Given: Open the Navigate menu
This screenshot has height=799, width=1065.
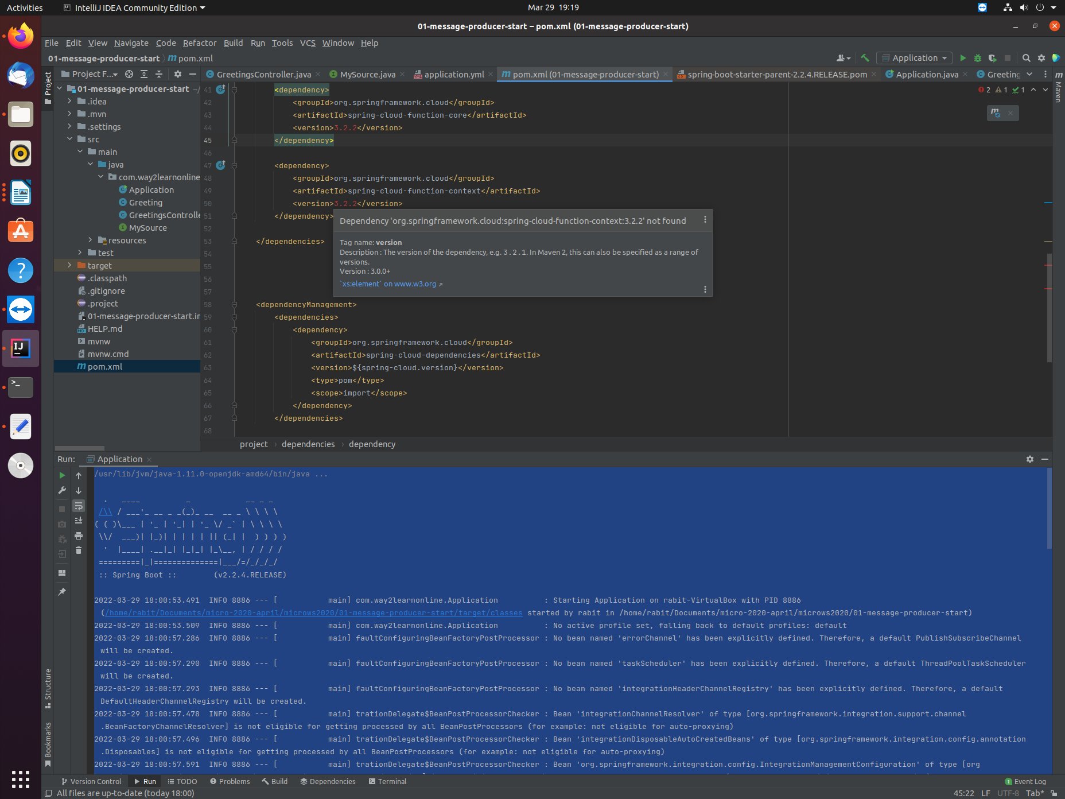Looking at the screenshot, I should [131, 43].
